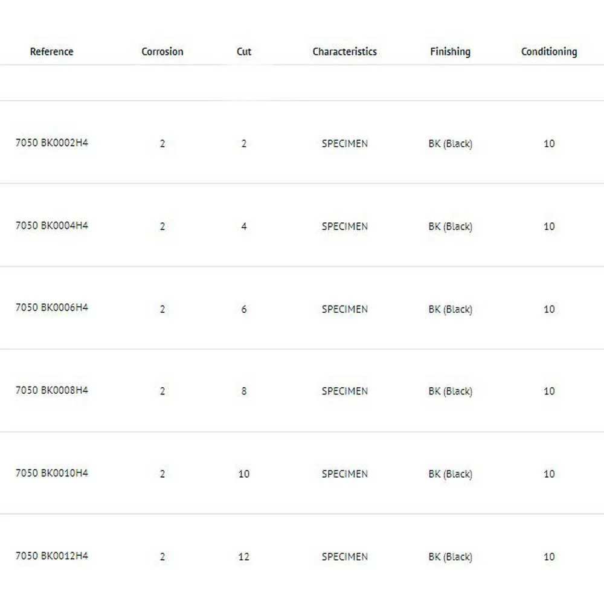Select the 7050 BK0008H4 reference
Image resolution: width=604 pixels, height=604 pixels.
(51, 390)
